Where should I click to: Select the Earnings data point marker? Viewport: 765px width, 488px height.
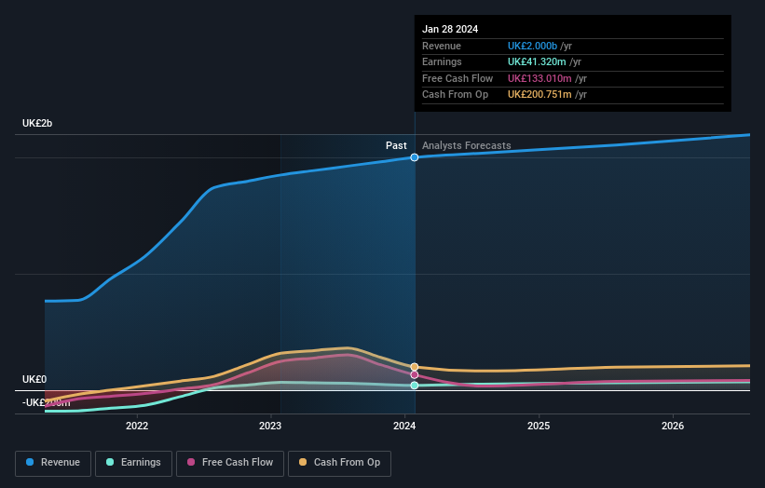click(415, 386)
